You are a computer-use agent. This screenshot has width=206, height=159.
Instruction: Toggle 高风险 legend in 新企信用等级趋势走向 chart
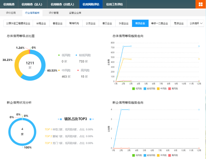pyautogui.click(x=173, y=155)
